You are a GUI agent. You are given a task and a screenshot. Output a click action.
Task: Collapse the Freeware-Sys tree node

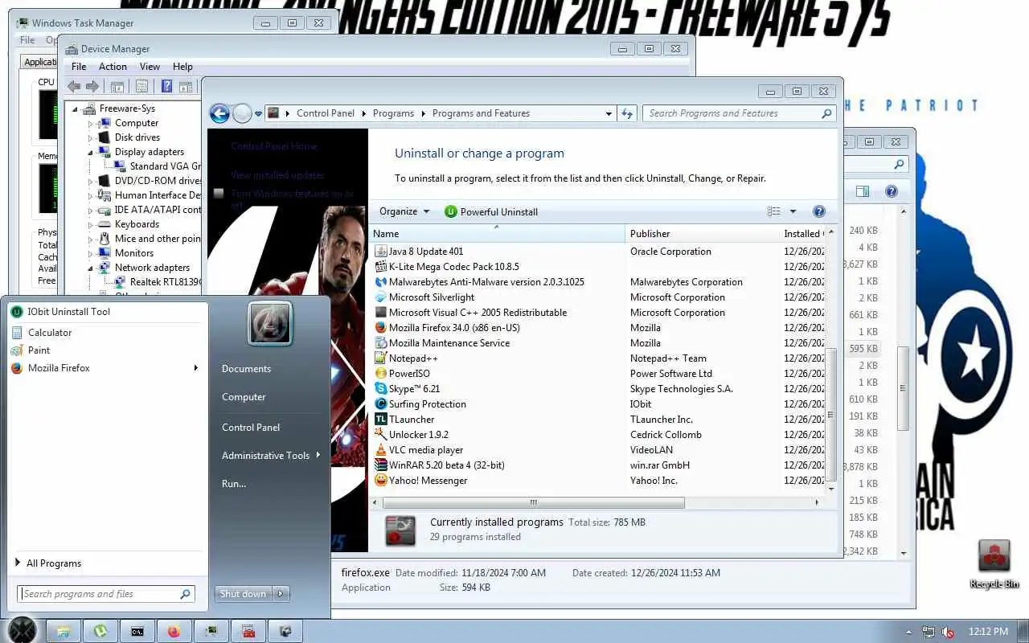75,109
